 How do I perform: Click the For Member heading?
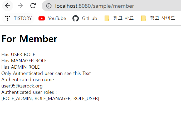click(29, 39)
